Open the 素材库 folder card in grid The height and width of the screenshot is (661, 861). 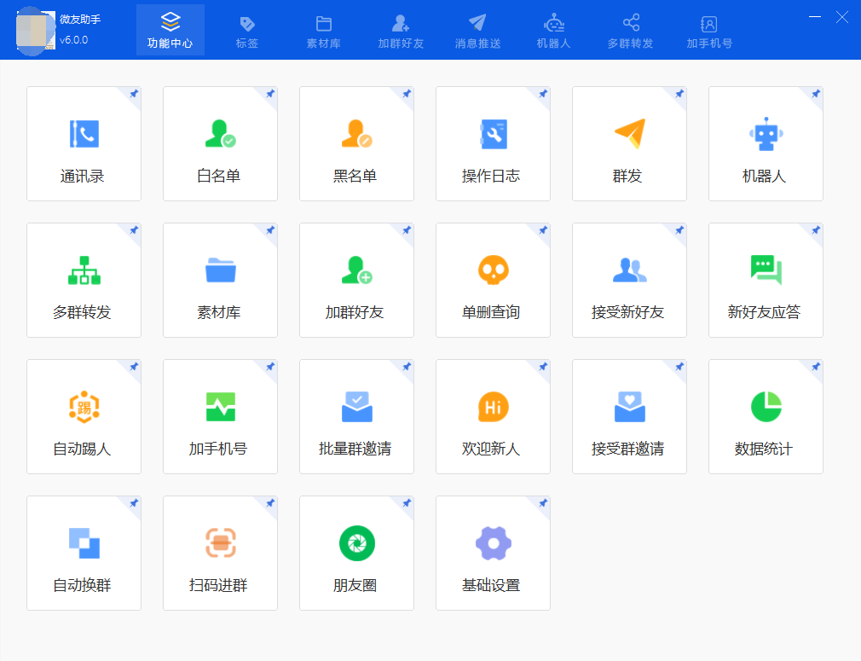click(220, 281)
